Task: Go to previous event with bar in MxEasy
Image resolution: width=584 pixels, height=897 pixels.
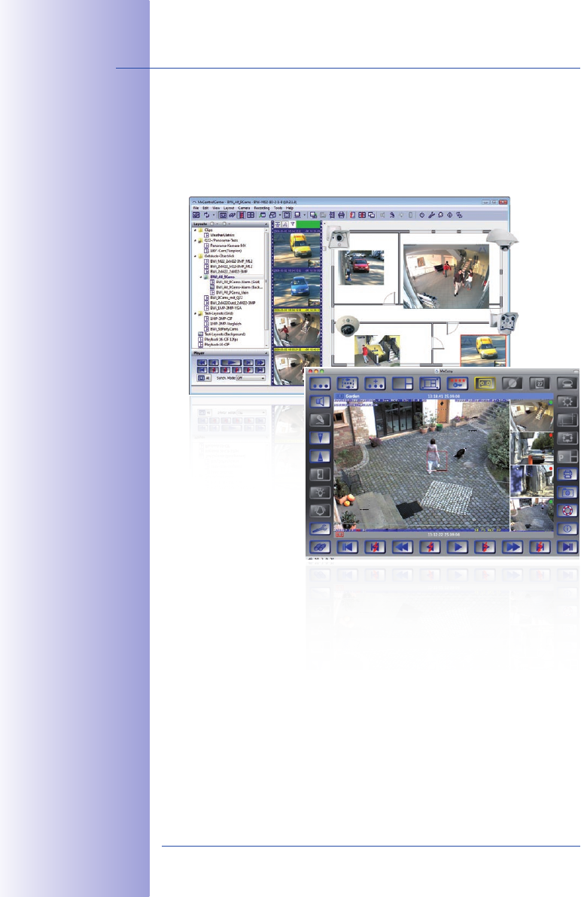Action: coord(376,548)
